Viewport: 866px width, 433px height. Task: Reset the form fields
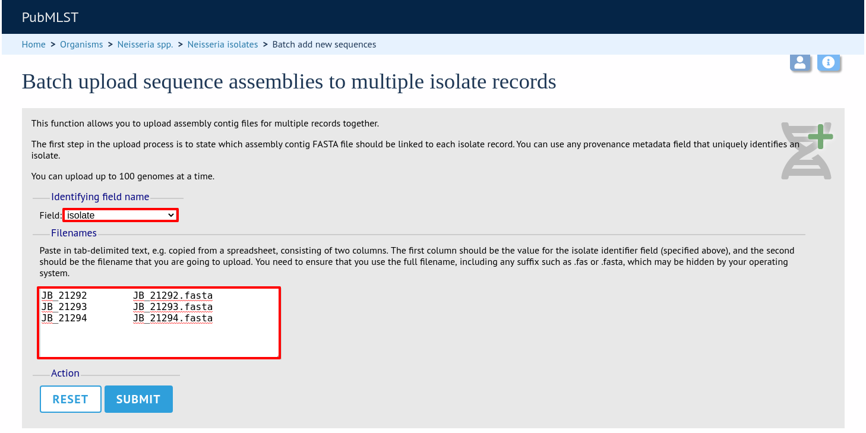click(70, 399)
